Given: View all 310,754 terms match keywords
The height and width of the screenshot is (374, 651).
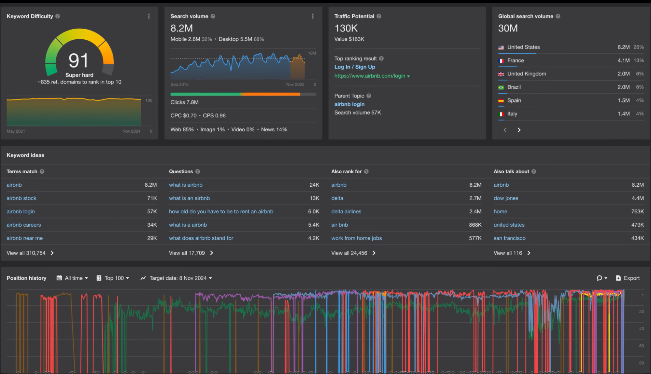Looking at the screenshot, I should point(30,253).
